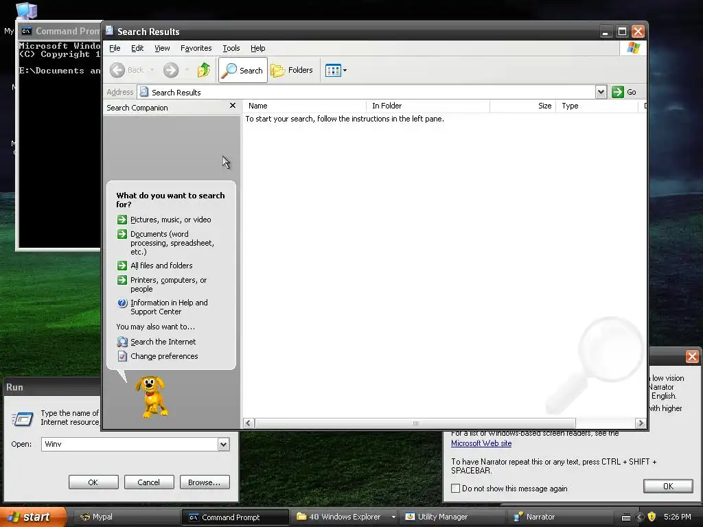Click the security shield tray icon

pos(652,517)
